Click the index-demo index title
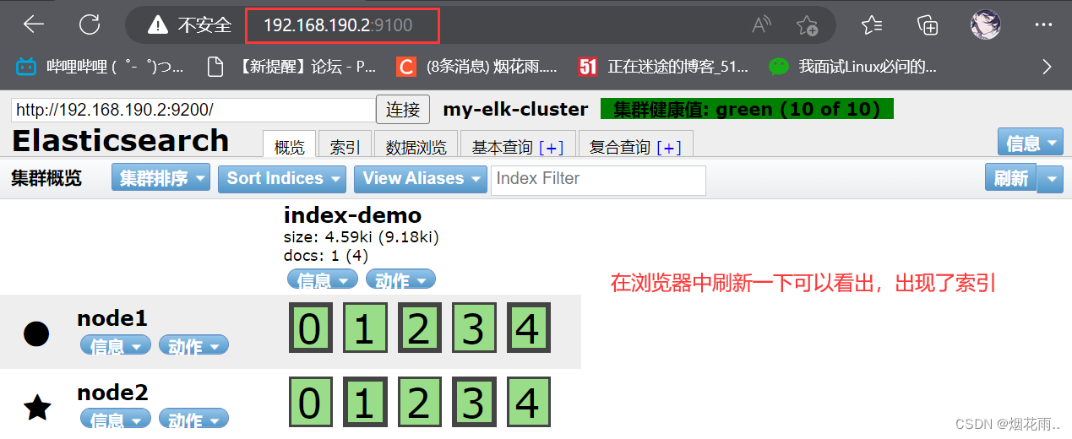This screenshot has width=1072, height=439. pyautogui.click(x=352, y=214)
